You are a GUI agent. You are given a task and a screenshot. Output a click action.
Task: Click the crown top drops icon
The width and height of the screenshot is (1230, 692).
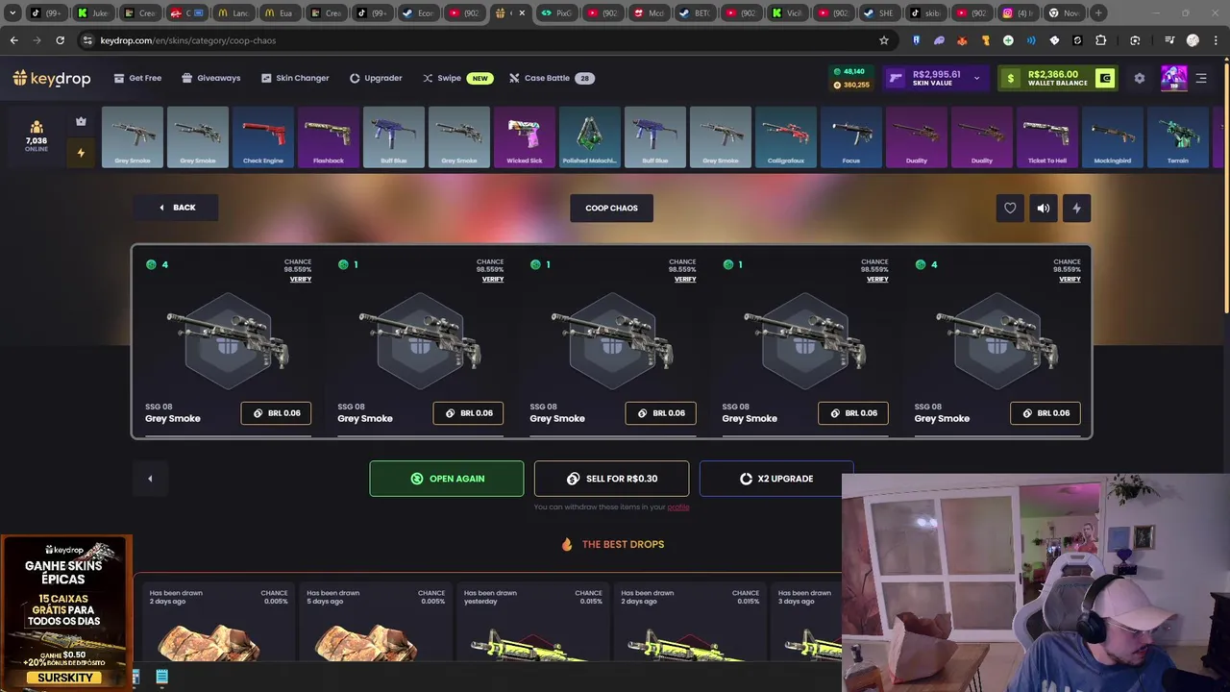pyautogui.click(x=81, y=121)
